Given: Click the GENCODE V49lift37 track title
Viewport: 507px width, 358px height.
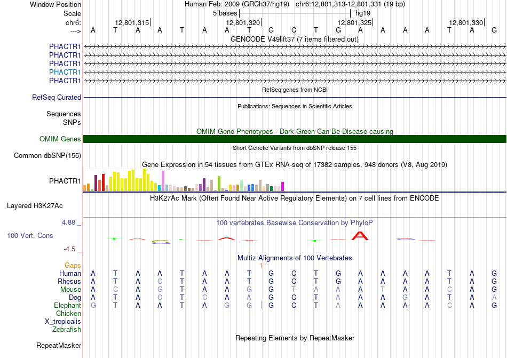Looking at the screenshot, I should pos(295,39).
